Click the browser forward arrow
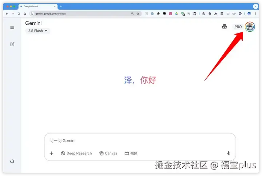This screenshot has height=176, width=262. 13,14
